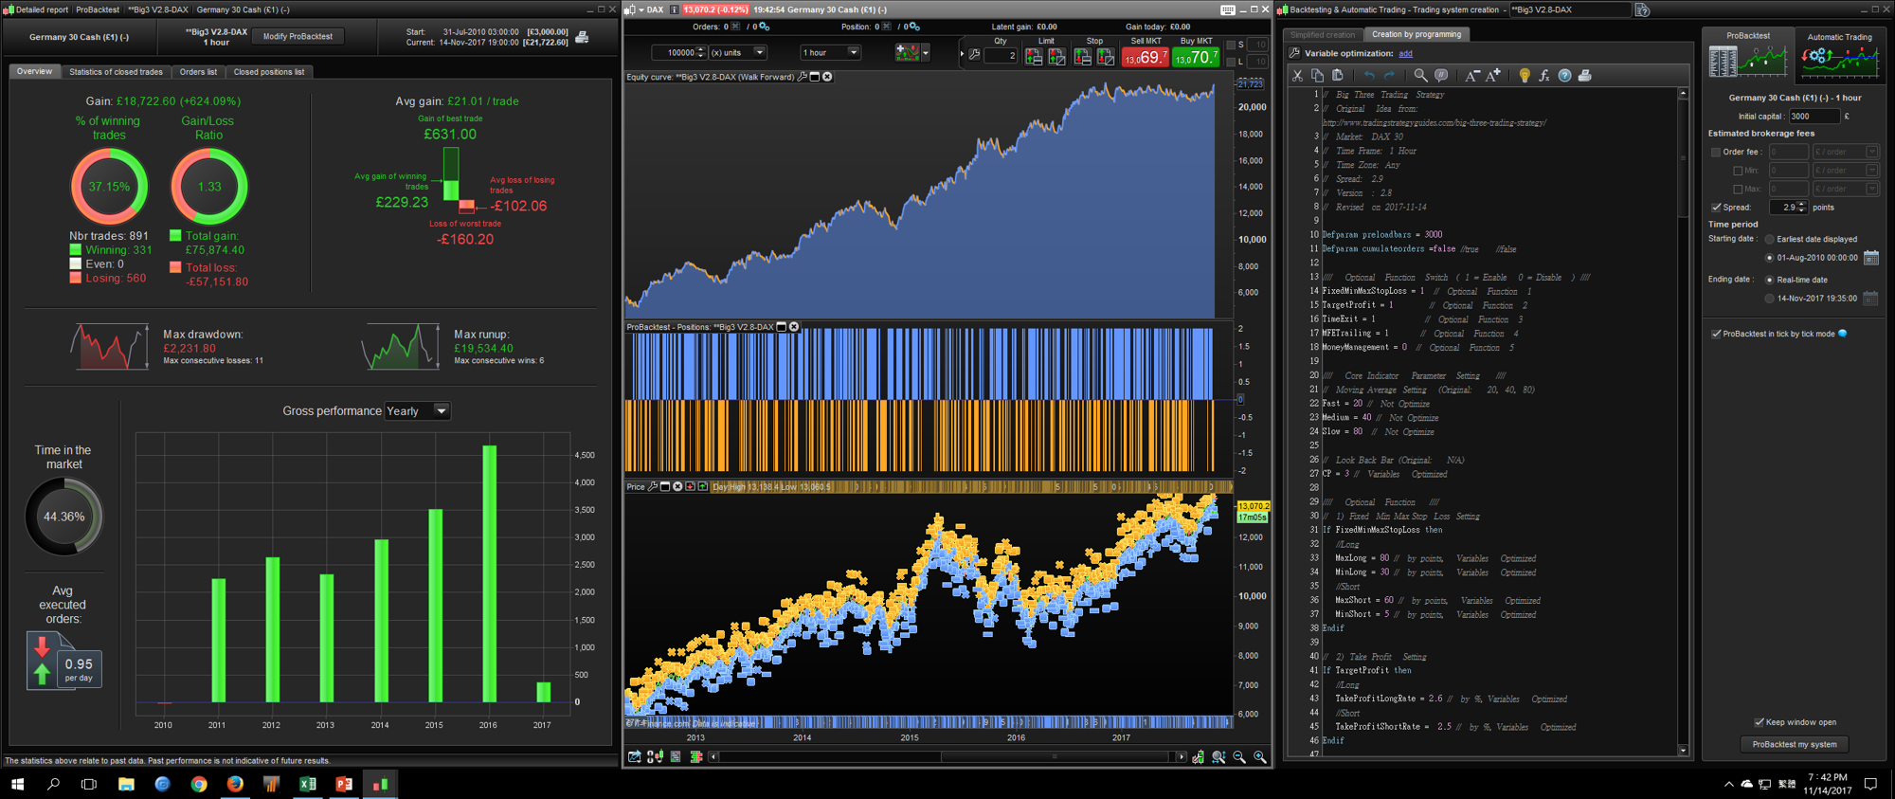This screenshot has width=1895, height=799.
Task: Zoom in on the chart horizontally
Action: click(x=1259, y=757)
